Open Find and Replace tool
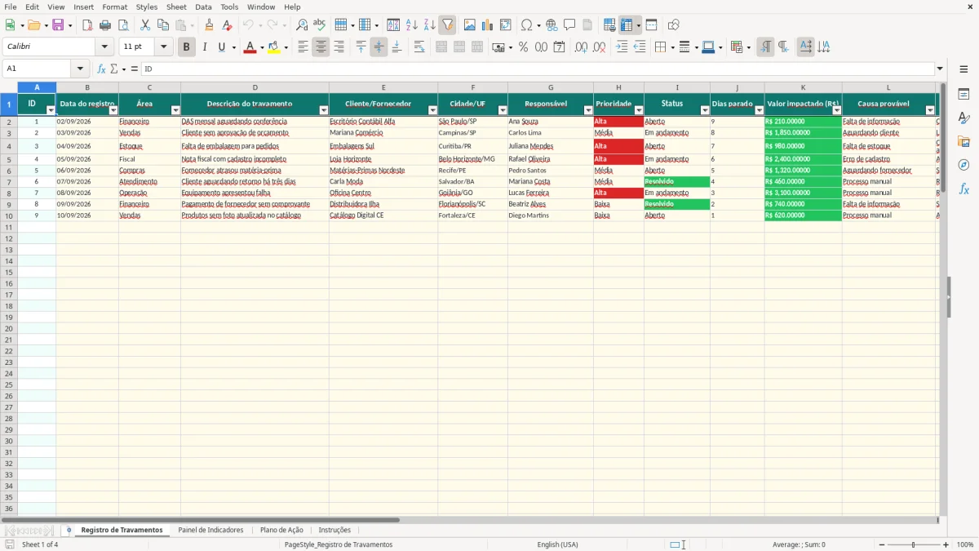The height and width of the screenshot is (551, 979). point(302,25)
